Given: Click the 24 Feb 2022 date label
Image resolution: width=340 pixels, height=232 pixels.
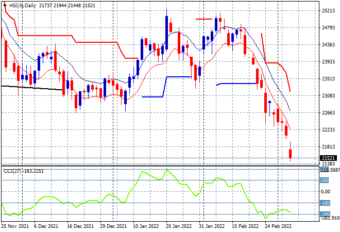Looking at the screenshot, I should pyautogui.click(x=278, y=226).
